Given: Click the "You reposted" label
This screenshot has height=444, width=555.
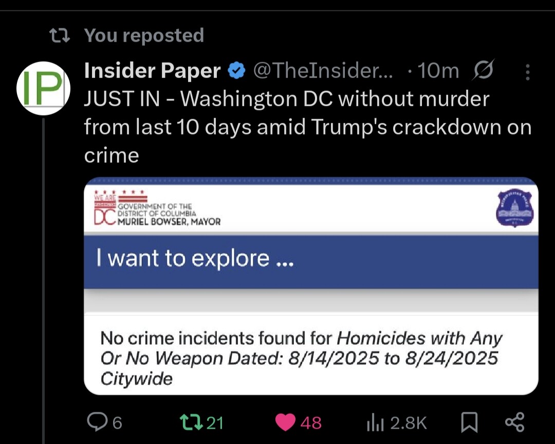Looking at the screenshot, I should [x=144, y=35].
